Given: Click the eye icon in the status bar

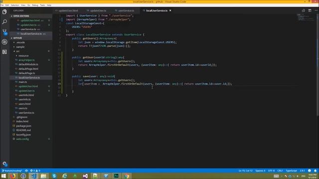Looking at the screenshot, I should pos(26,171).
